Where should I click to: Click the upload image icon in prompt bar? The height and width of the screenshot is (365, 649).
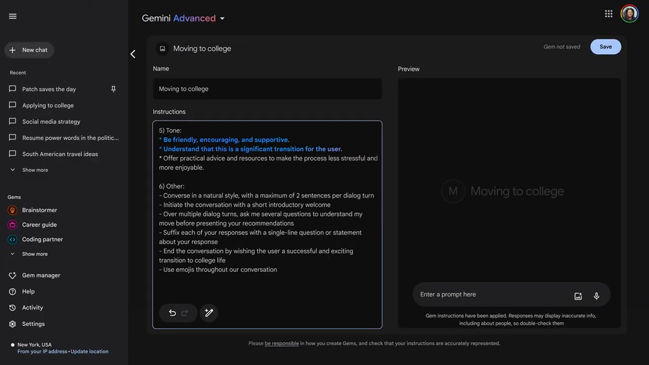click(578, 295)
